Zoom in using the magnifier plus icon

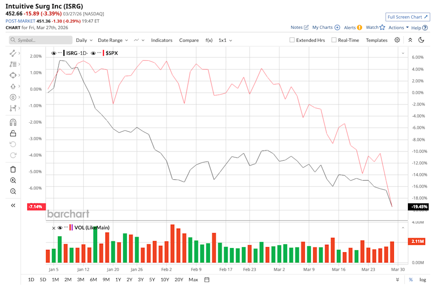point(13,180)
